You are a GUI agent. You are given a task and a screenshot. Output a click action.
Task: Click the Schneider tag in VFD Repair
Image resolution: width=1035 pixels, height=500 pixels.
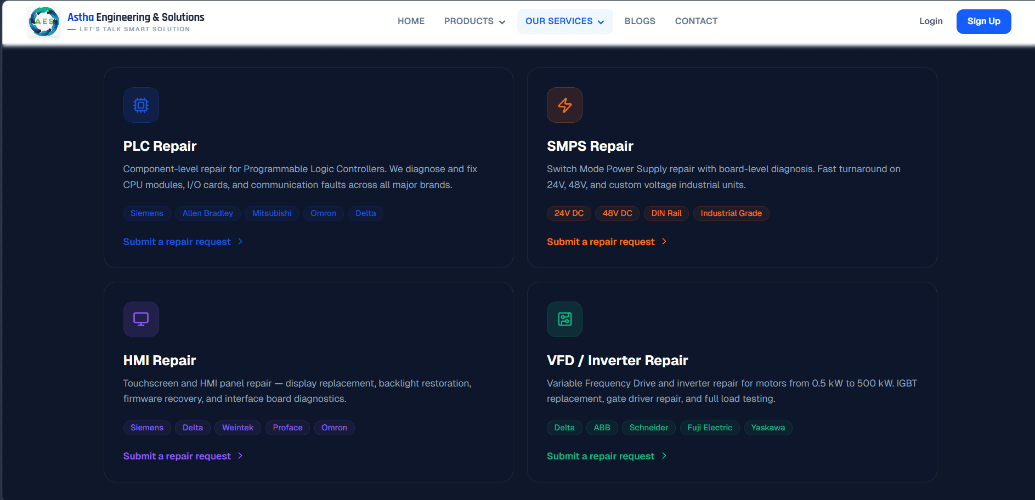[649, 428]
